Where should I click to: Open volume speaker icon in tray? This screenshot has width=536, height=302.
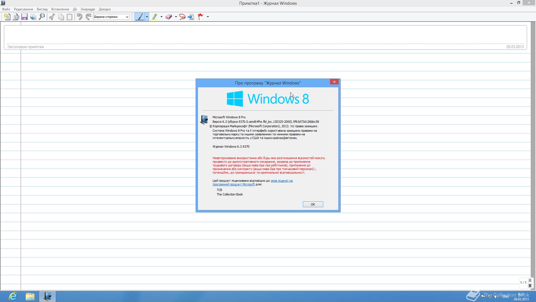pos(496,296)
